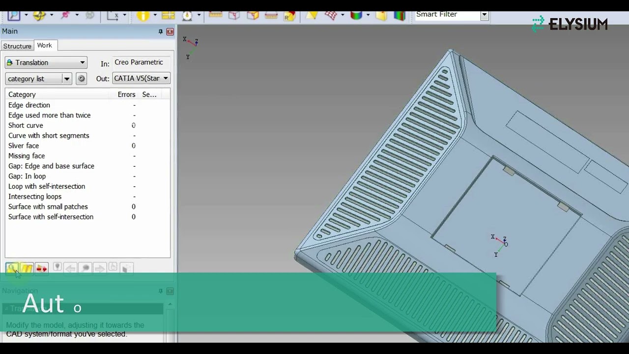Click the In field showing Creo Parametric
Screen dimensions: 629x354
141,62
